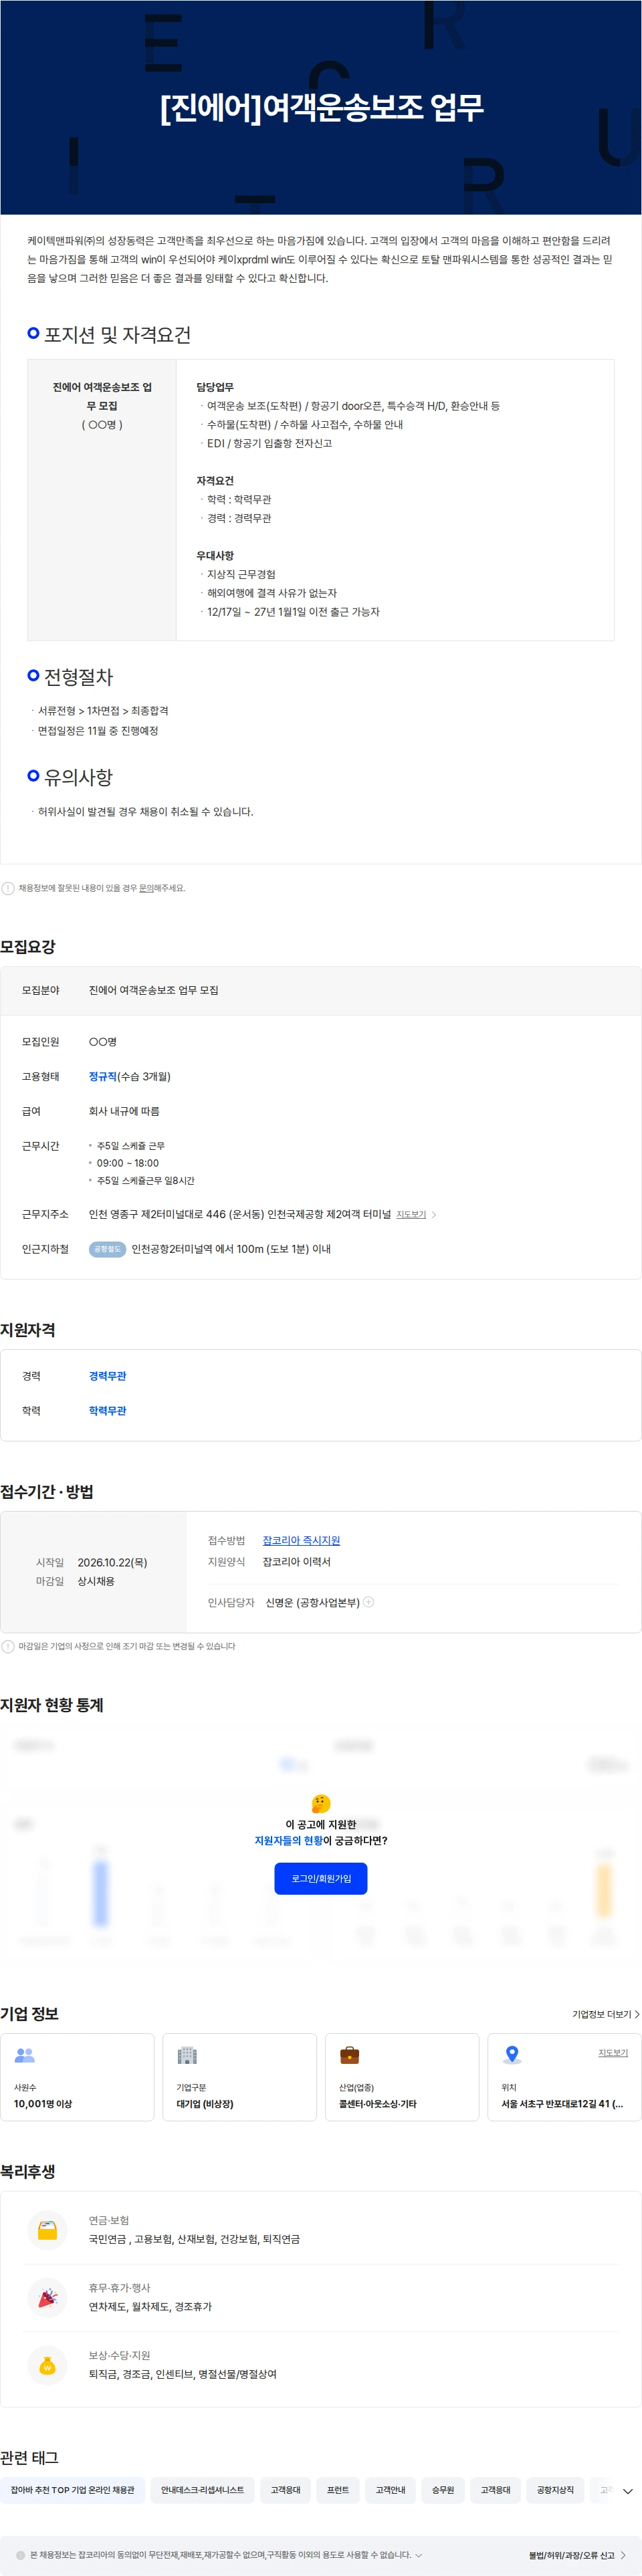
Task: Open 불법/허위/과장/오류 신고 link
Action: tap(577, 2555)
